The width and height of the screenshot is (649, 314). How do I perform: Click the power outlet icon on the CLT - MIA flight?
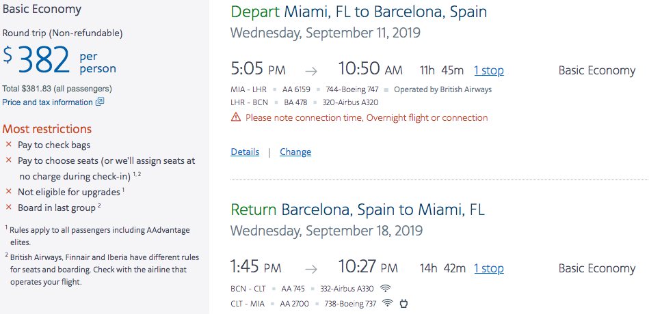tap(405, 303)
